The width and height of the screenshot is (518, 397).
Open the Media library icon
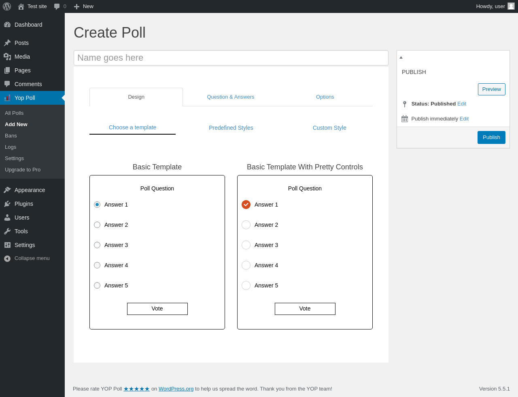click(x=7, y=57)
